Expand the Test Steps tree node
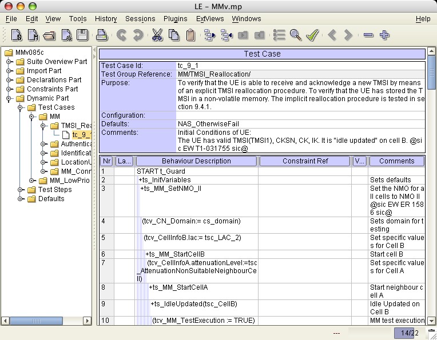 pyautogui.click(x=21, y=190)
